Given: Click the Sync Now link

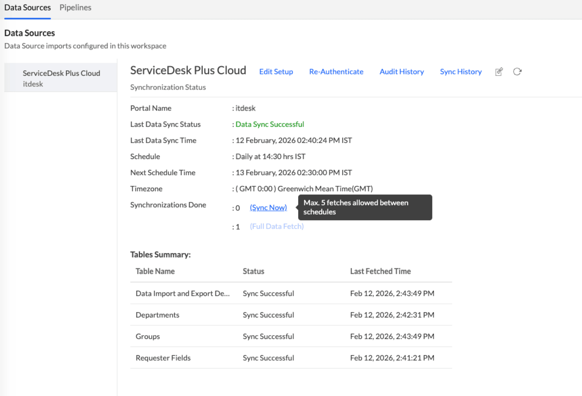Looking at the screenshot, I should 268,207.
